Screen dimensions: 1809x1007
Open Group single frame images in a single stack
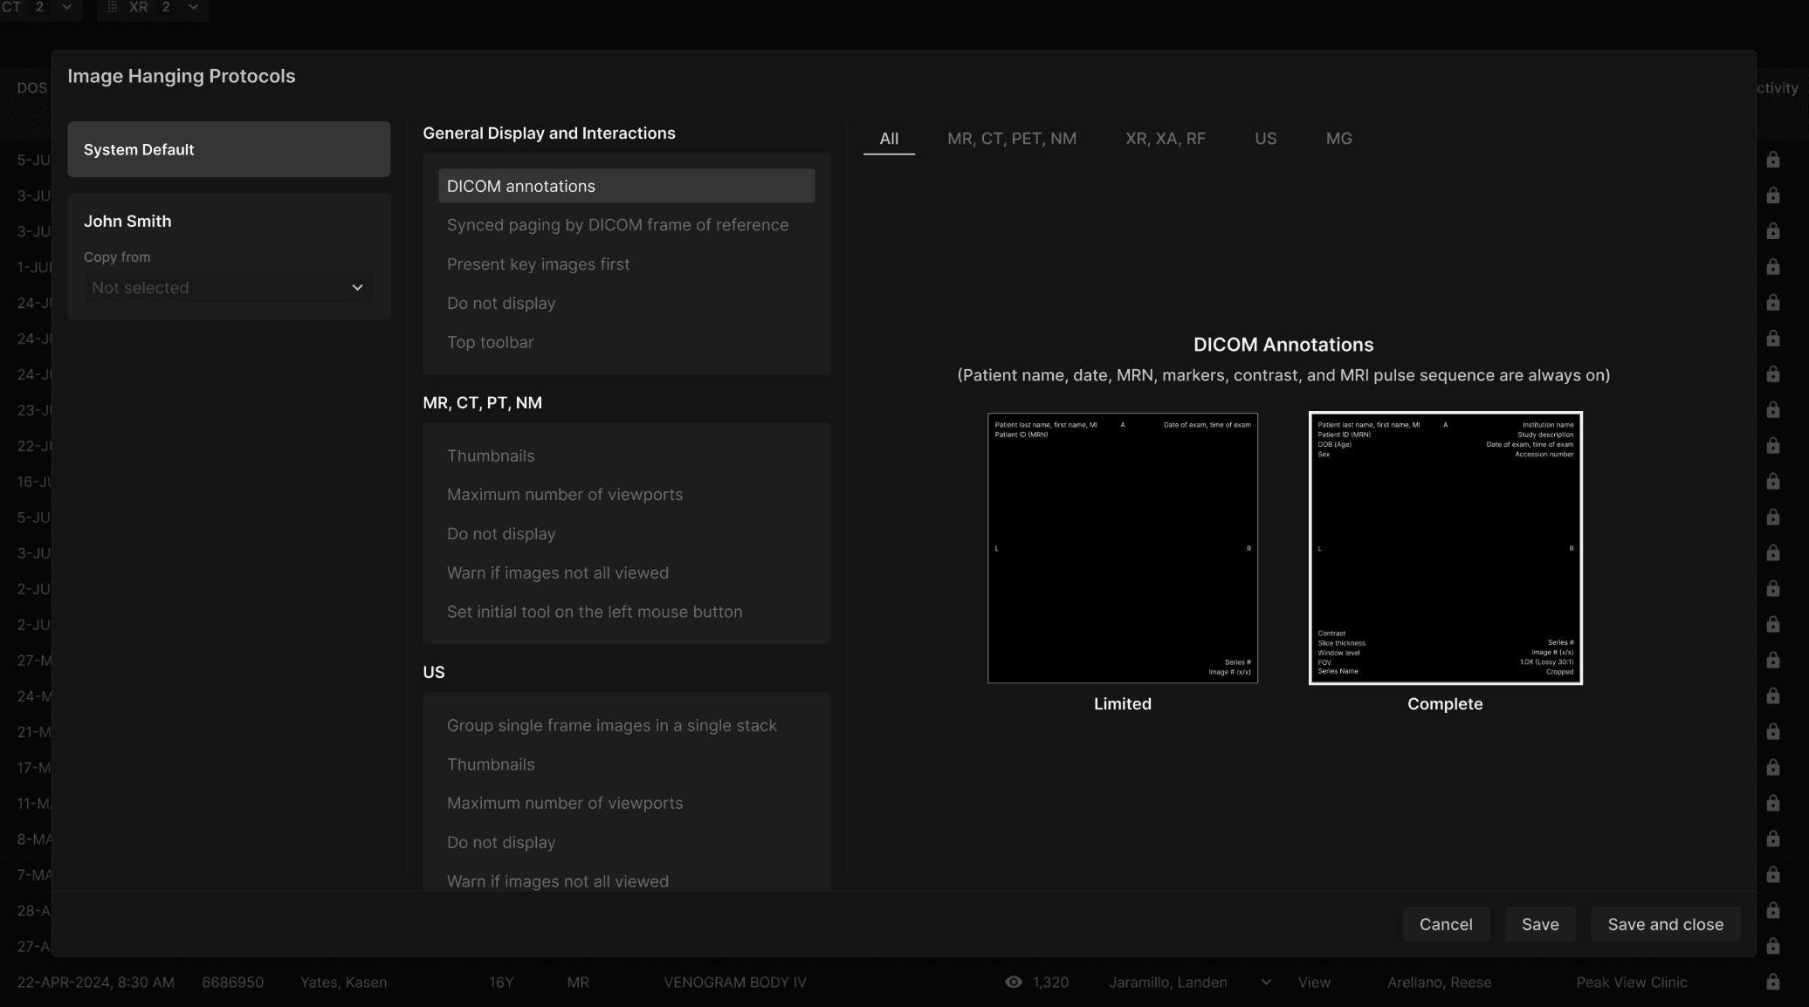(611, 726)
